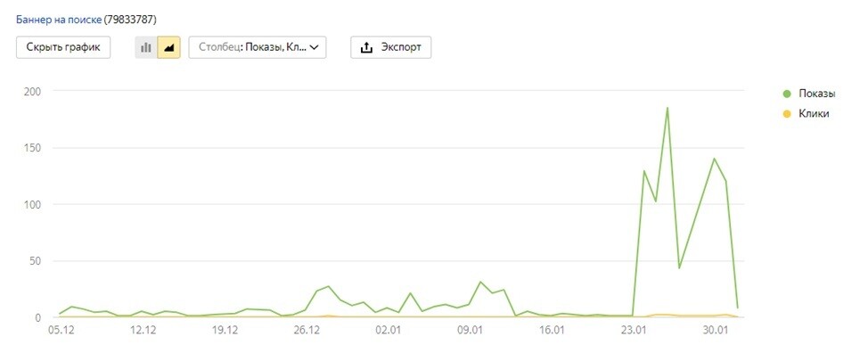Click the 26.12 date label on axis
Image resolution: width=868 pixels, height=353 pixels.
(307, 331)
